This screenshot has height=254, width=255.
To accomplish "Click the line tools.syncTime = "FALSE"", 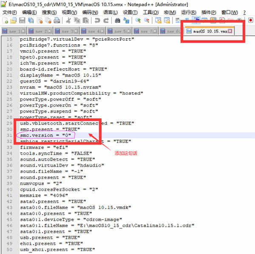I will click(x=56, y=153).
